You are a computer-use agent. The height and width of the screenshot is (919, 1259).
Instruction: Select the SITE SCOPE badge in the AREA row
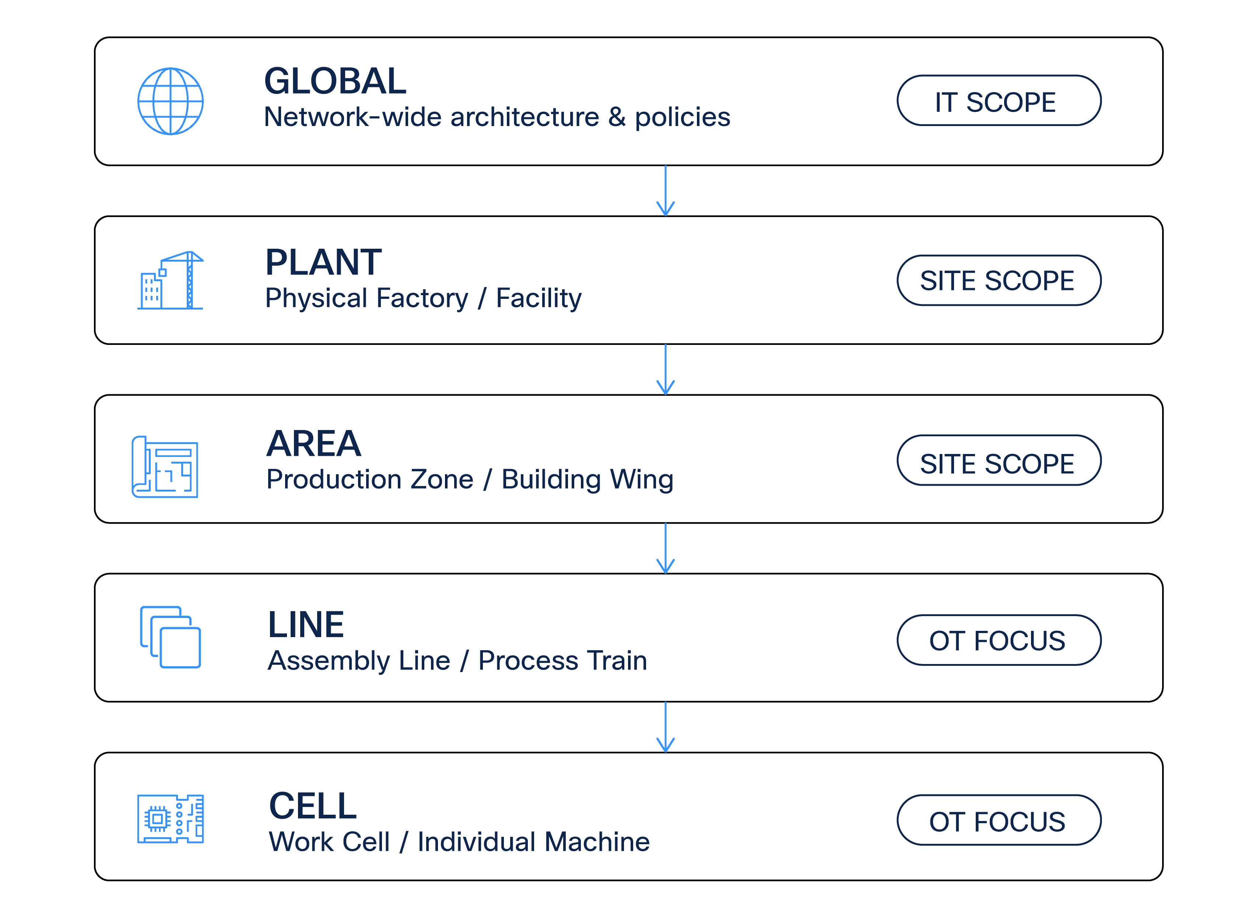(x=998, y=461)
